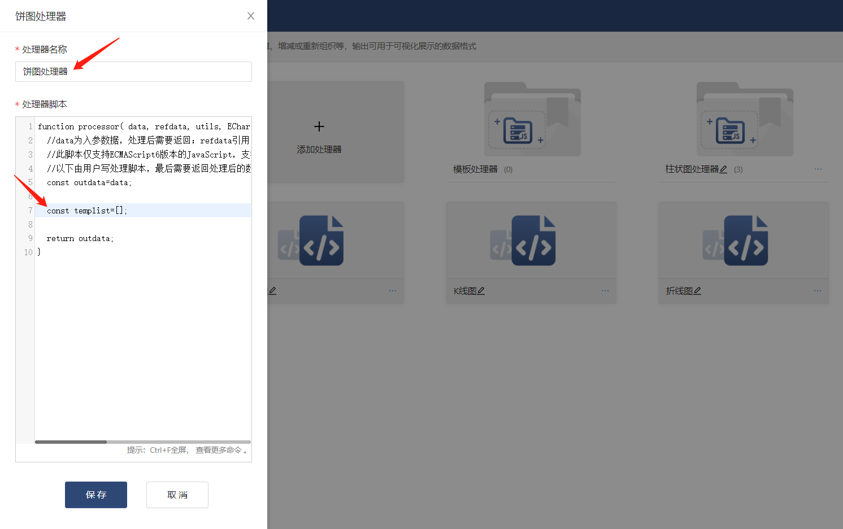Edit the 柱状图处理器 folder name via pencil
This screenshot has height=529, width=843.
pos(723,169)
